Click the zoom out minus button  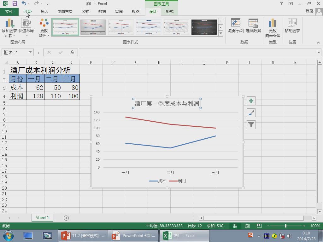(267, 226)
